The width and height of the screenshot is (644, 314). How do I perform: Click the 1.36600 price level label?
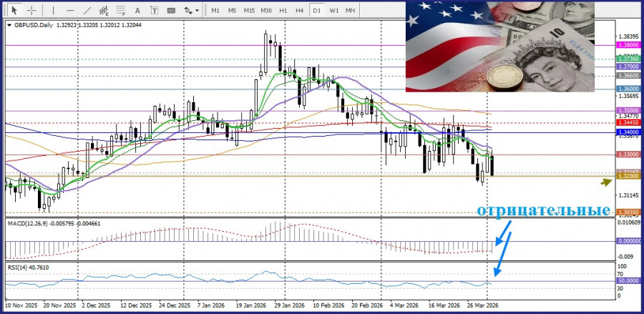pos(628,76)
